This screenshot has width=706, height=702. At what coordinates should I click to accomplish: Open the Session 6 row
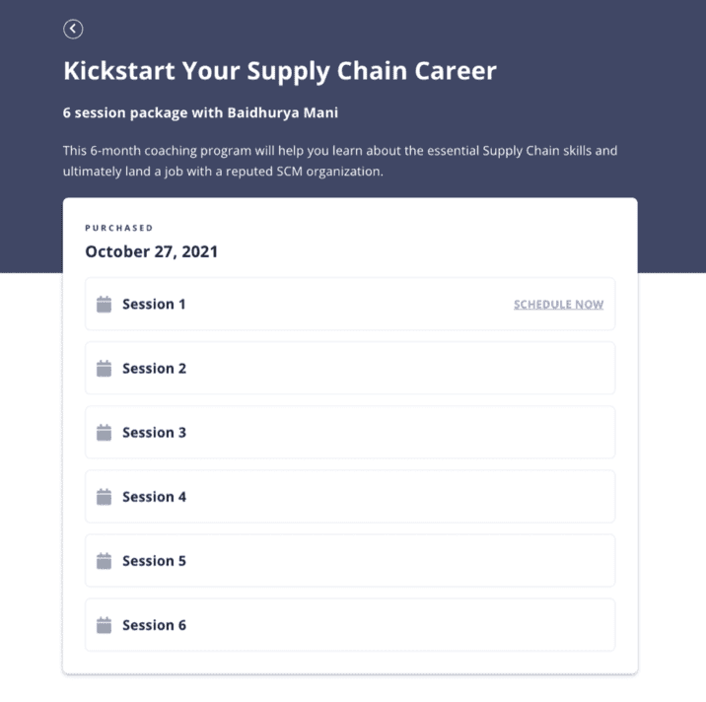(x=350, y=625)
